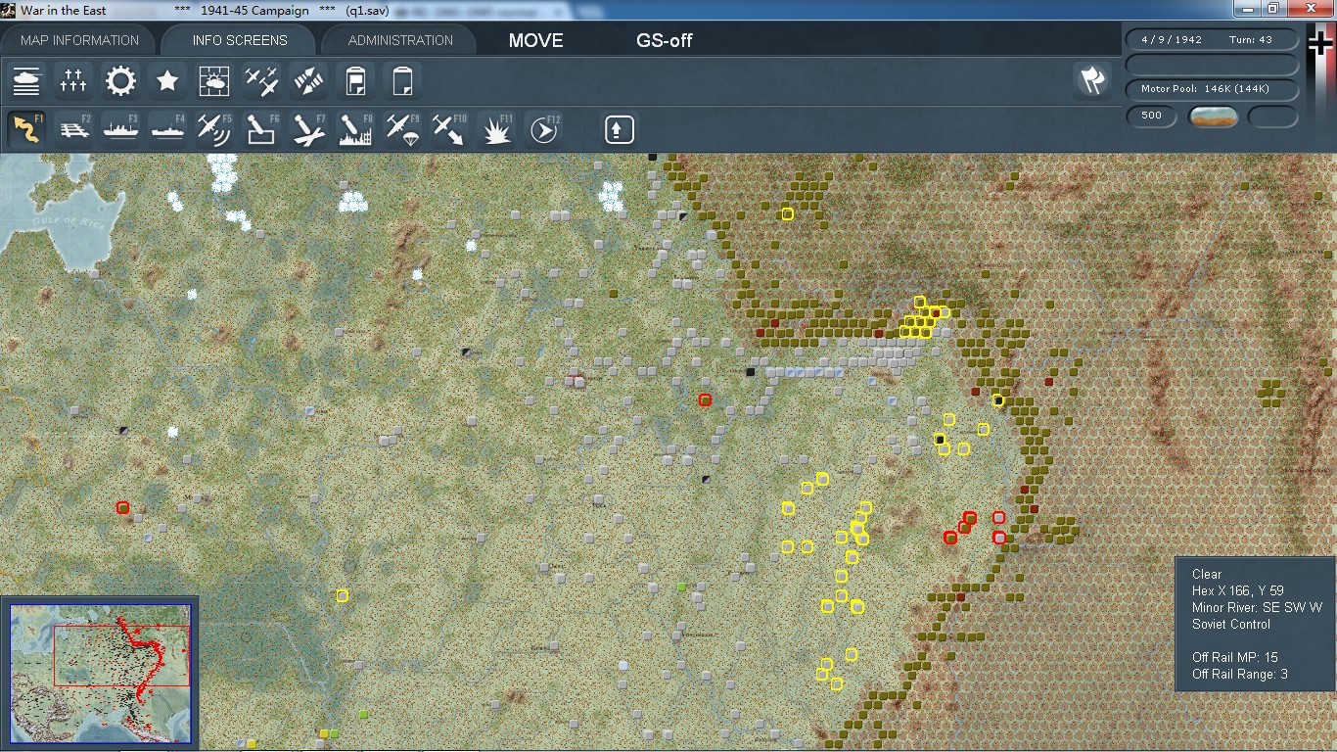Viewport: 1337px width, 752px height.
Task: Click the GS-off indicator
Action: (665, 41)
